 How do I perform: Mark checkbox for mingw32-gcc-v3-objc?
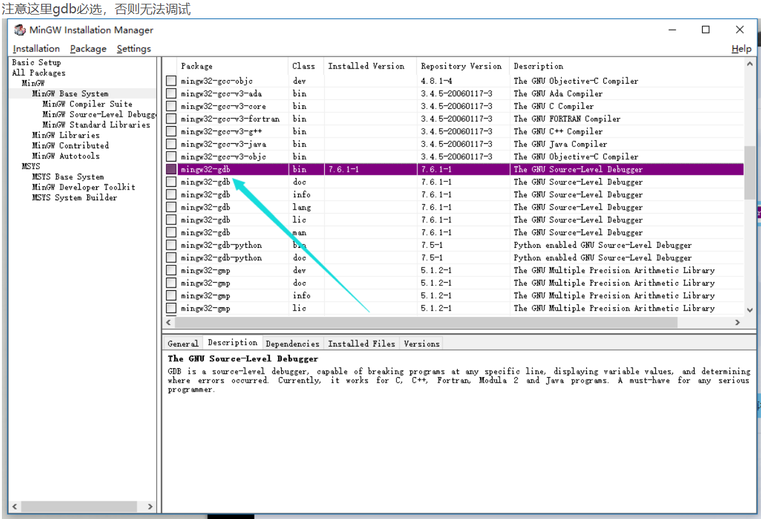tap(171, 157)
